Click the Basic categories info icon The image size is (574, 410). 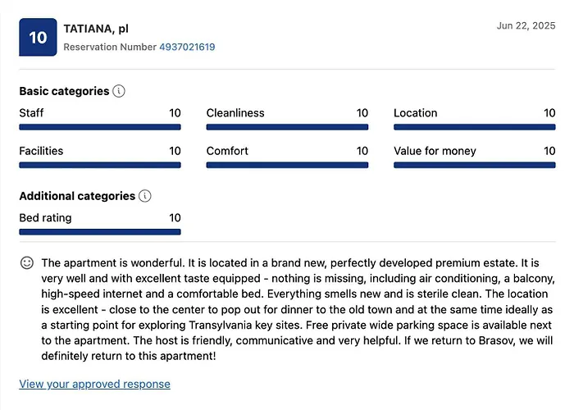(x=119, y=91)
